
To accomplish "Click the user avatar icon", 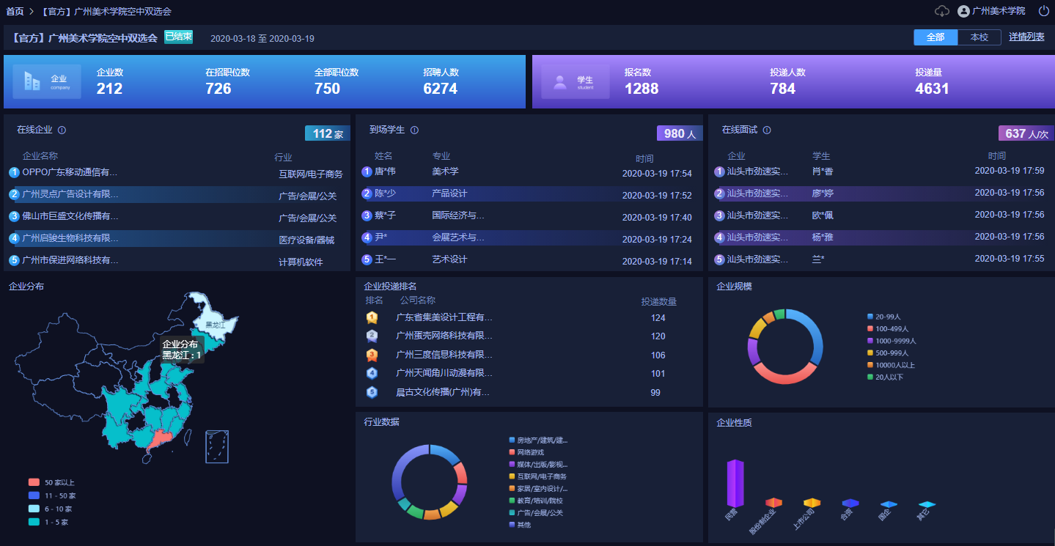I will click(x=963, y=11).
